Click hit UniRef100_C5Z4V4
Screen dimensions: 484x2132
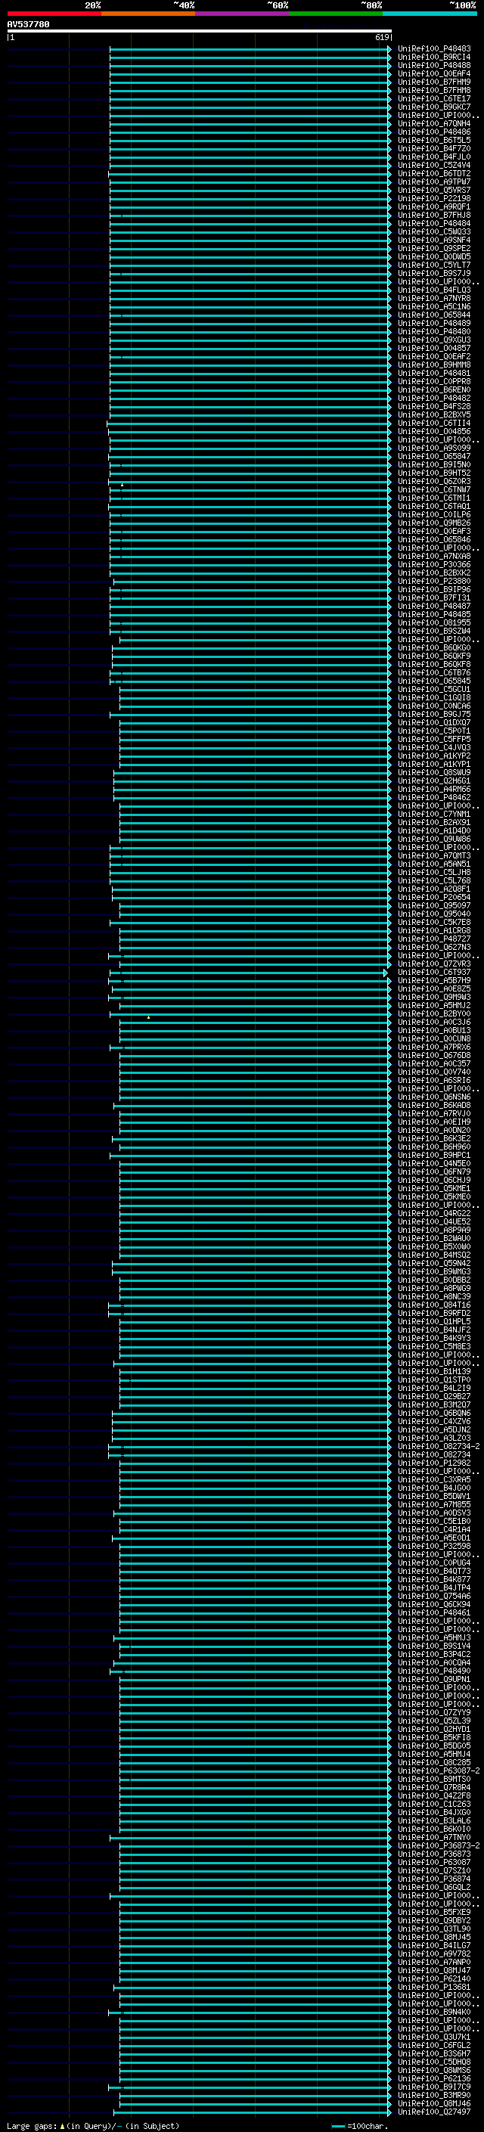point(434,166)
